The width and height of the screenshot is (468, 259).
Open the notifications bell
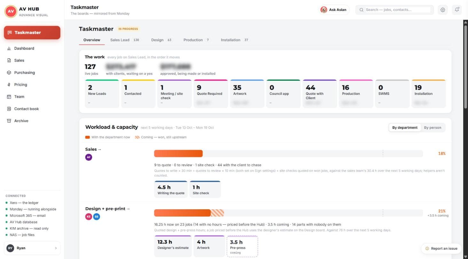(x=457, y=10)
